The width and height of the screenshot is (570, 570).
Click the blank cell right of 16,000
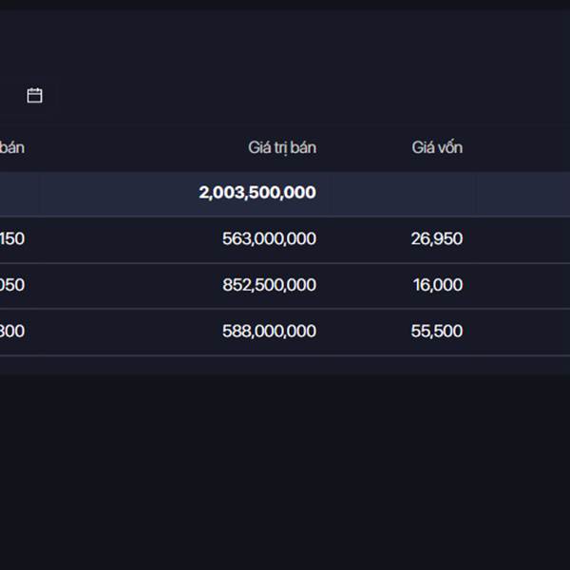coord(522,285)
